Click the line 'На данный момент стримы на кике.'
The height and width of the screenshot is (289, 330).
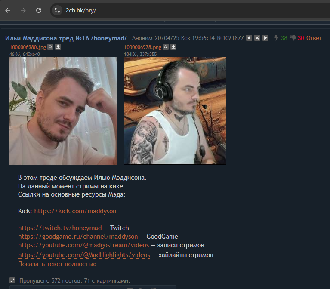pyautogui.click(x=71, y=186)
